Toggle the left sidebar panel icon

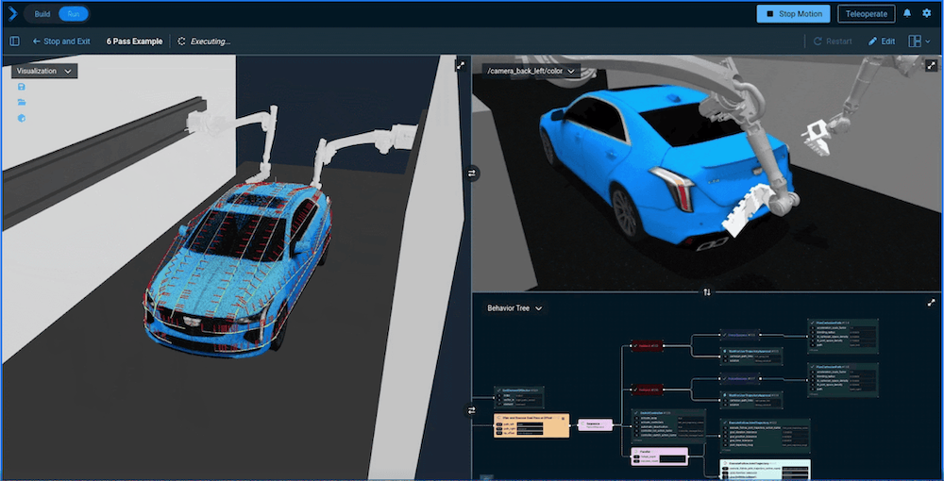click(14, 41)
